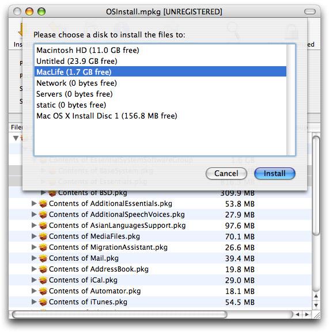Select Contents of MediaFiles.pkg row text

tap(94, 236)
